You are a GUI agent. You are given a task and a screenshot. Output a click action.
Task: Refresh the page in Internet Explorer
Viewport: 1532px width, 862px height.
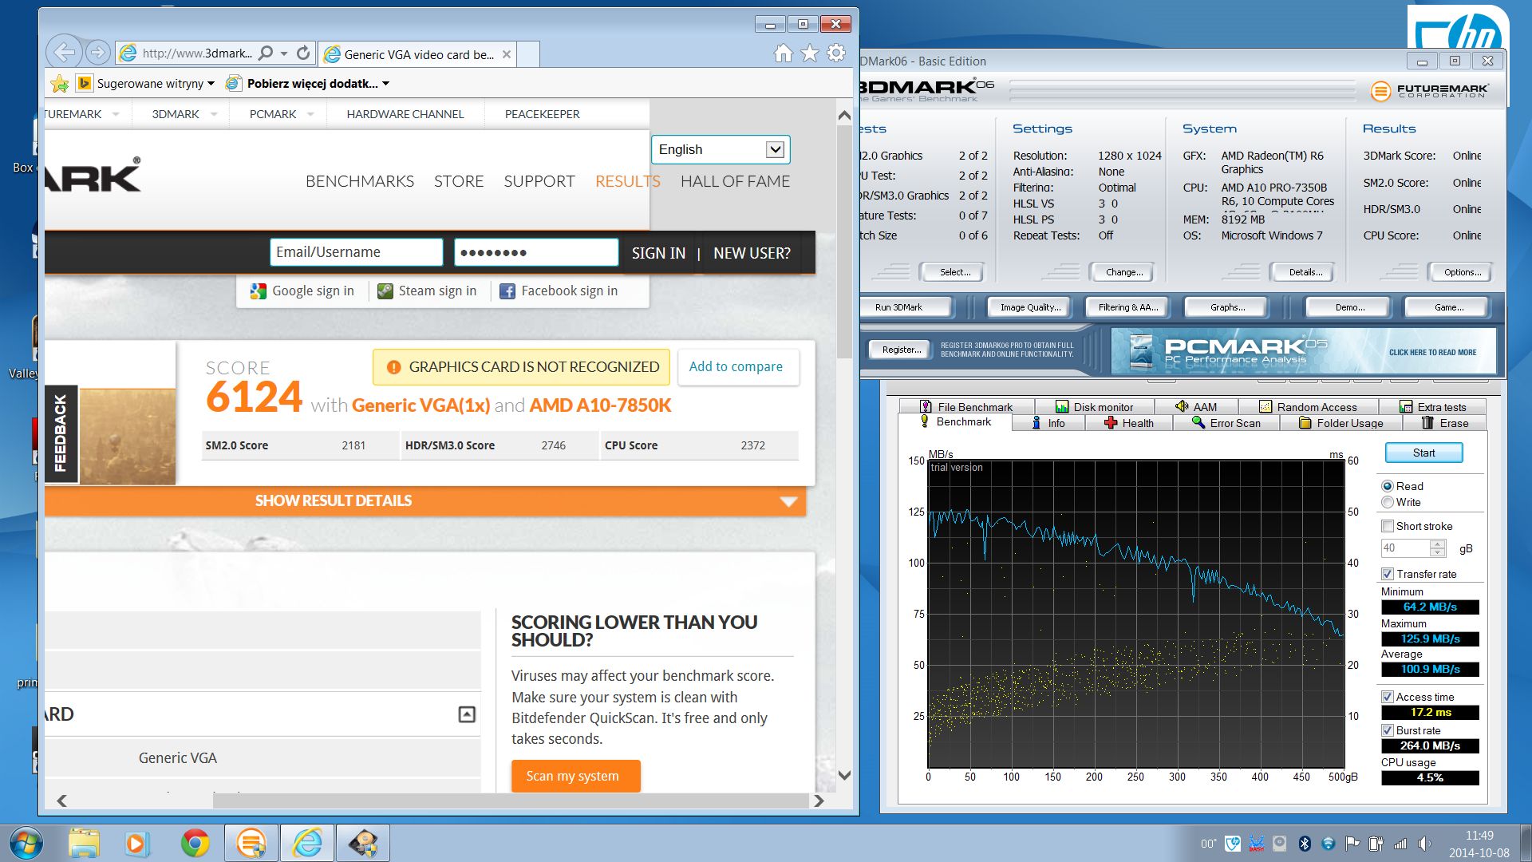pyautogui.click(x=303, y=53)
